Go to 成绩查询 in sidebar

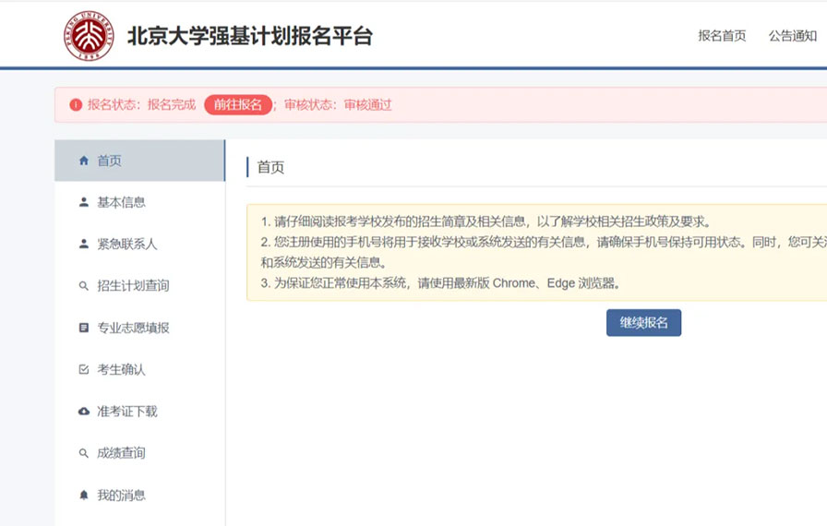coord(139,453)
